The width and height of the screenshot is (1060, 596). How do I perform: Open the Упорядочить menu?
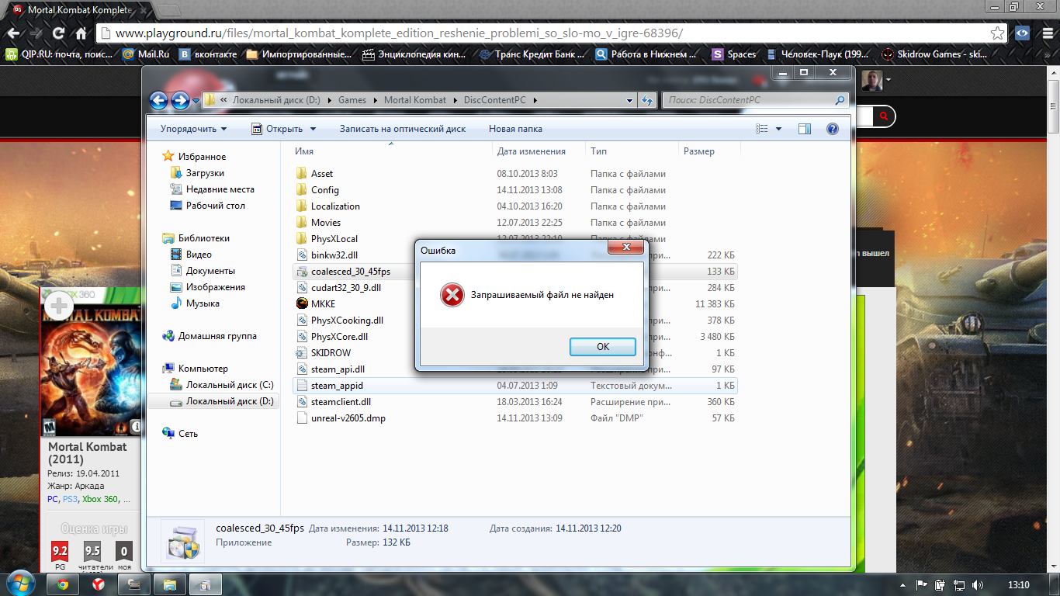tap(193, 129)
